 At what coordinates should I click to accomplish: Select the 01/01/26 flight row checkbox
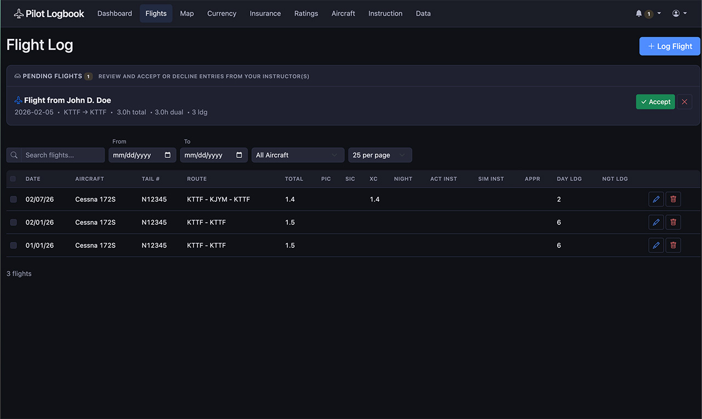13,246
